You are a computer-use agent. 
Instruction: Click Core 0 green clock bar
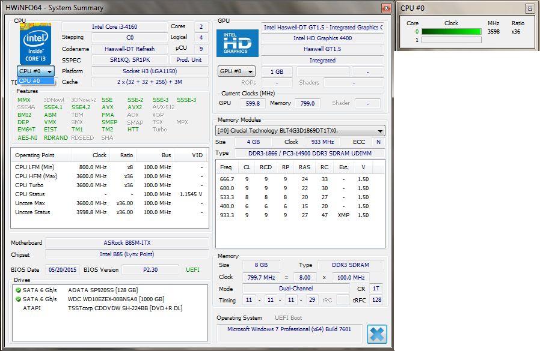point(451,32)
